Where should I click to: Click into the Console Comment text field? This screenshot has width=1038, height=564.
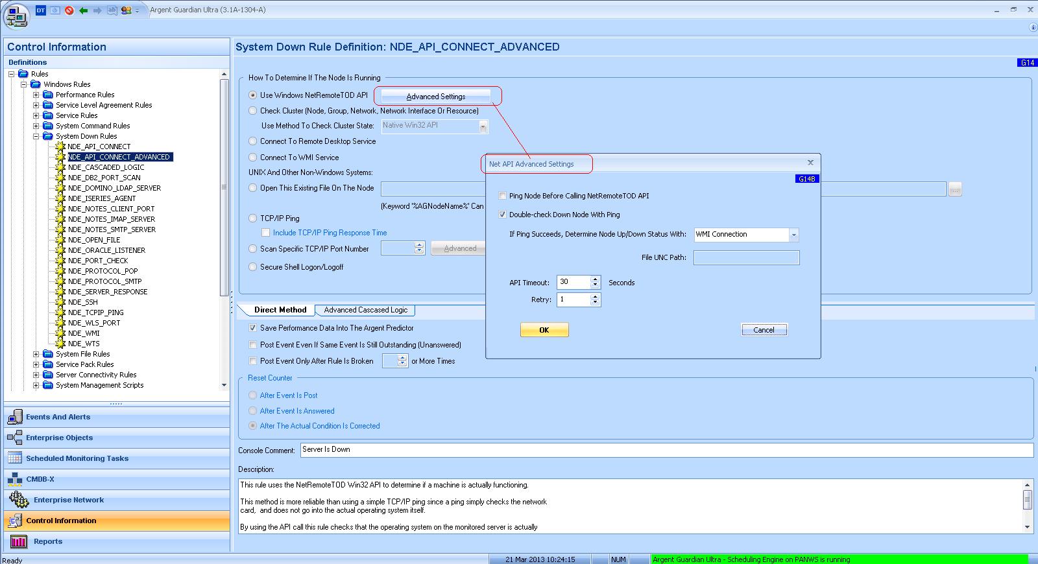[x=666, y=450]
